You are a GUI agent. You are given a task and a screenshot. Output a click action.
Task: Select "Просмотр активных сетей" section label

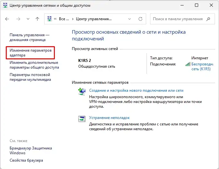point(95,49)
